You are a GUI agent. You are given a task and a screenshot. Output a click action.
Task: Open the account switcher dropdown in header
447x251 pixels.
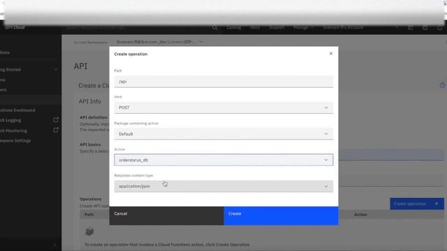click(361, 28)
